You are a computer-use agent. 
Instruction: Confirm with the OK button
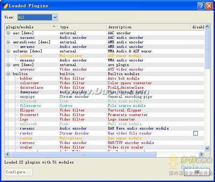pyautogui.click(x=197, y=172)
